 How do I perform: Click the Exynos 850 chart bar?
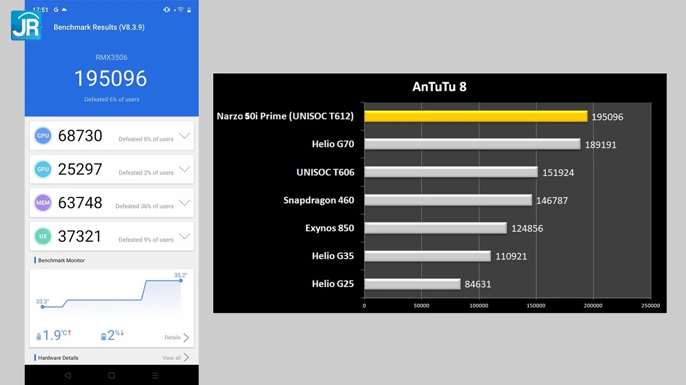point(435,228)
